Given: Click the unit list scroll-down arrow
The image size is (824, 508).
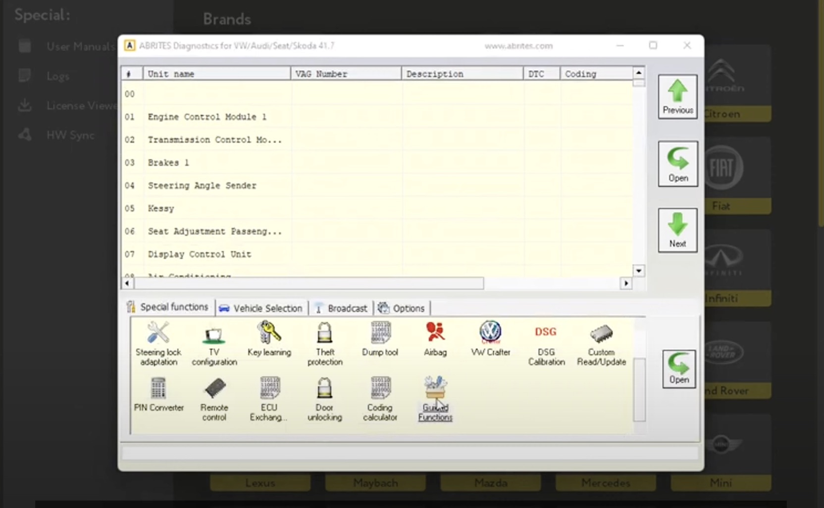Looking at the screenshot, I should [639, 271].
